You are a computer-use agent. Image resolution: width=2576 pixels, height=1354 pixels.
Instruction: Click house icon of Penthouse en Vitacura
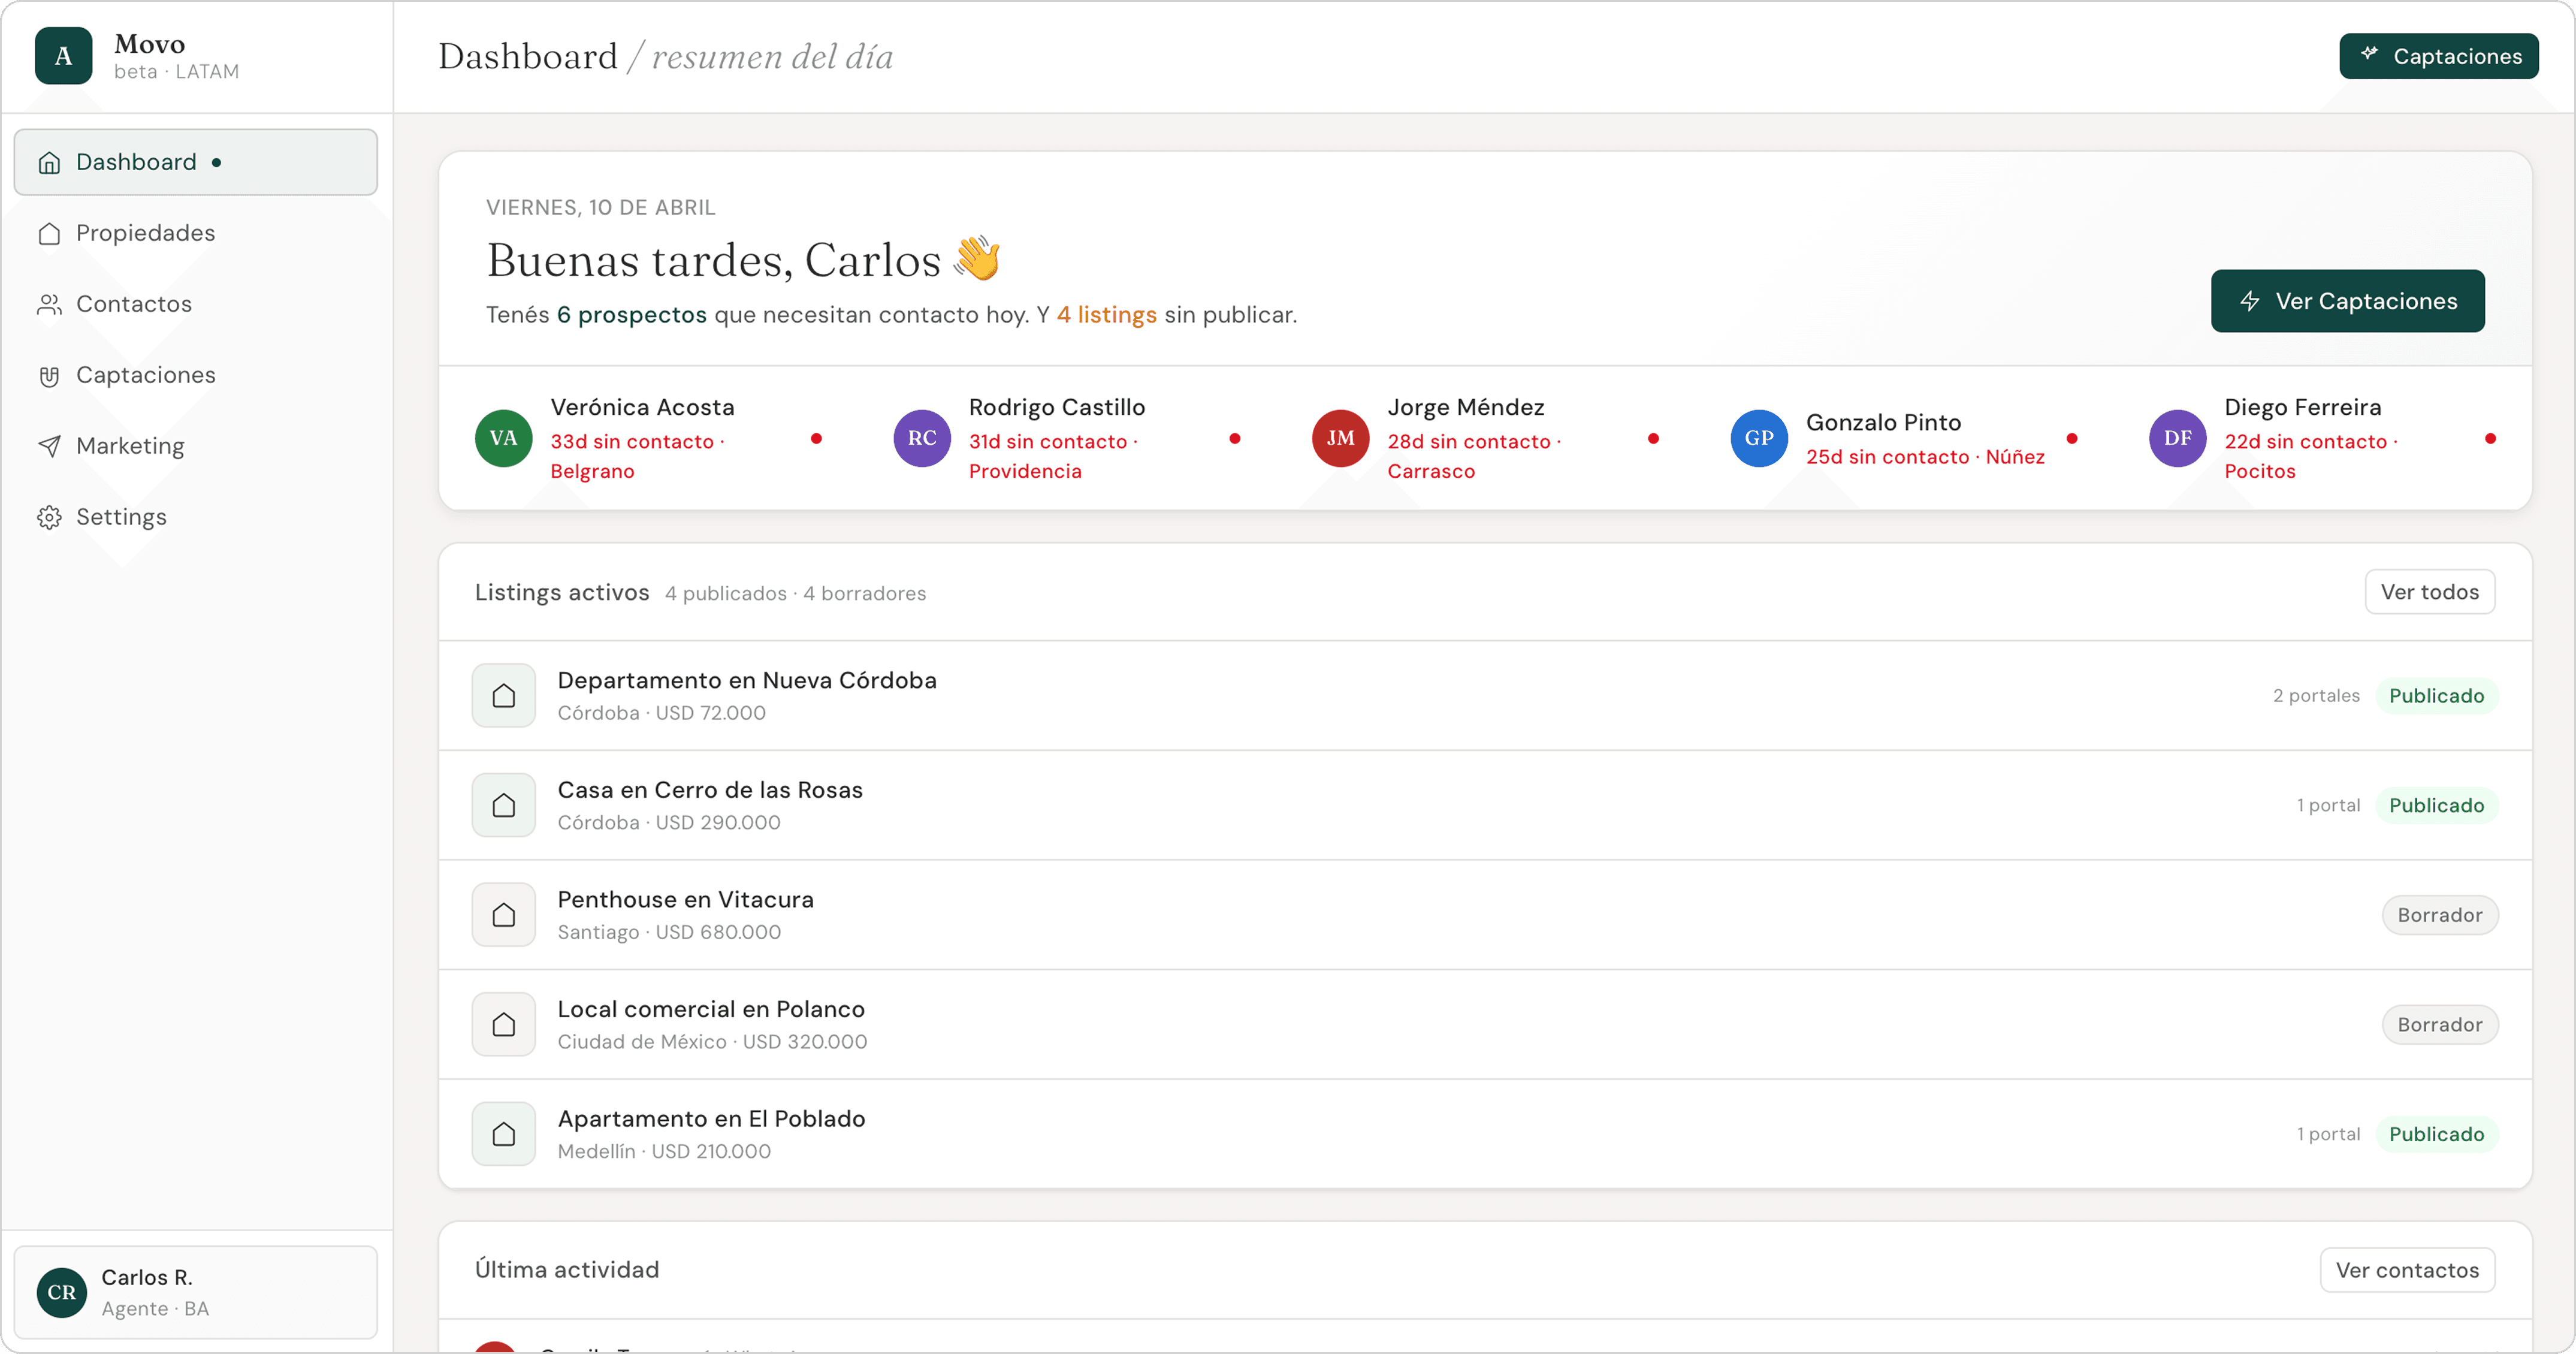pos(504,915)
